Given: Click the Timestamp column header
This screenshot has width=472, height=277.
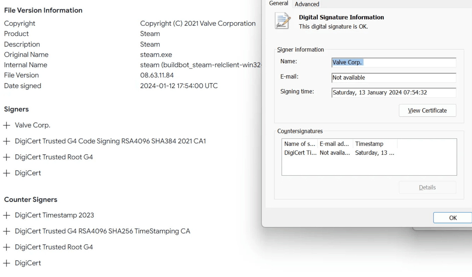Looking at the screenshot, I should 375,144.
